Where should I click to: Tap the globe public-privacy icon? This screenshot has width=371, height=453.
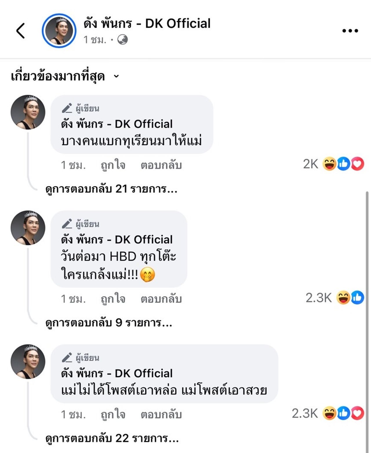pyautogui.click(x=122, y=39)
